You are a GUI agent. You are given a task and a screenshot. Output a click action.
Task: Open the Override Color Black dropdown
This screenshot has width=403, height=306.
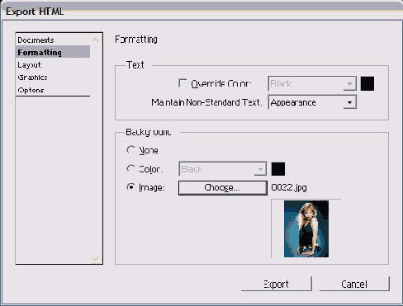(312, 83)
